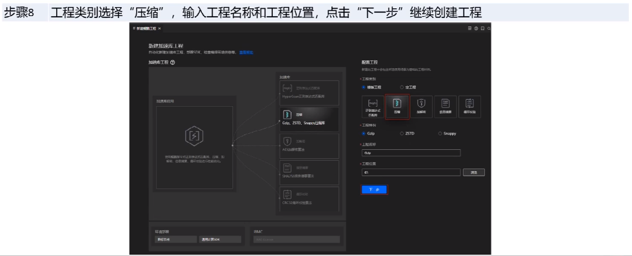Select the ZSTD sample radio button
This screenshot has height=256, width=632.
[402, 133]
